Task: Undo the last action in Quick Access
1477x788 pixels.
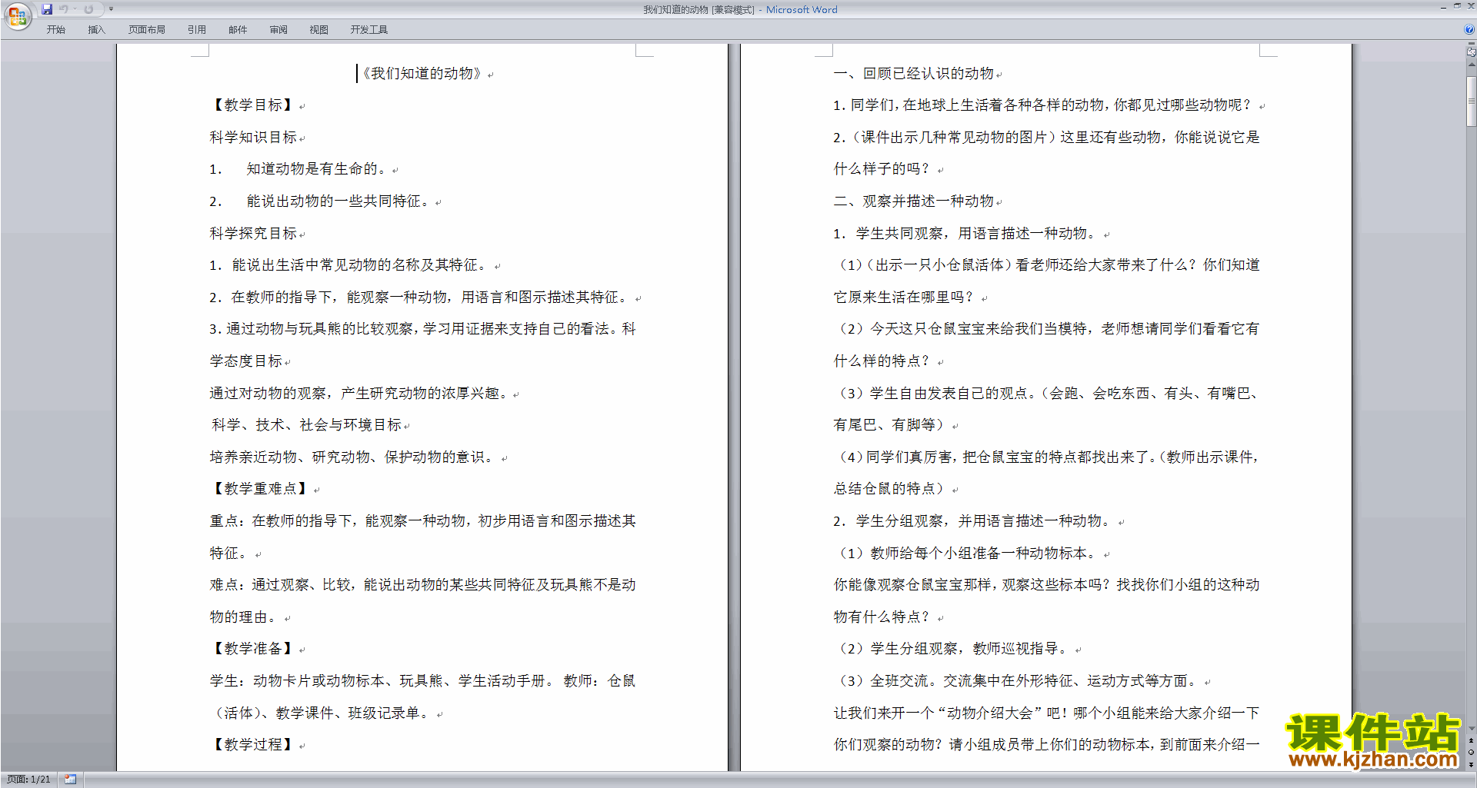Action: [64, 9]
